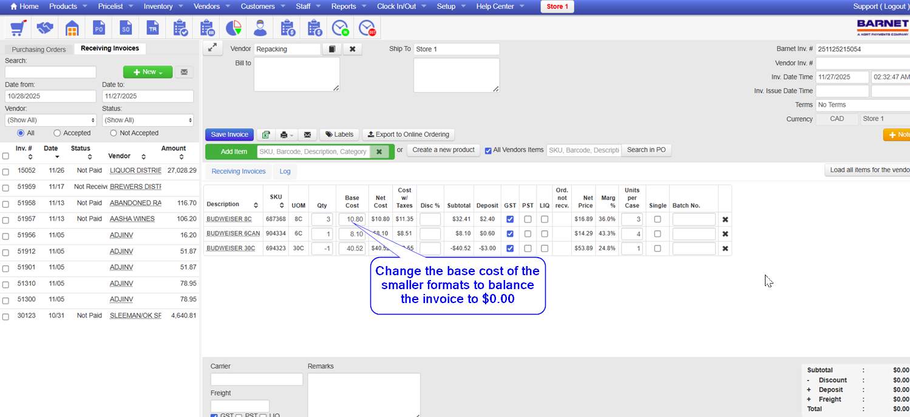
Task: Click the Store 1 selector button
Action: [557, 7]
